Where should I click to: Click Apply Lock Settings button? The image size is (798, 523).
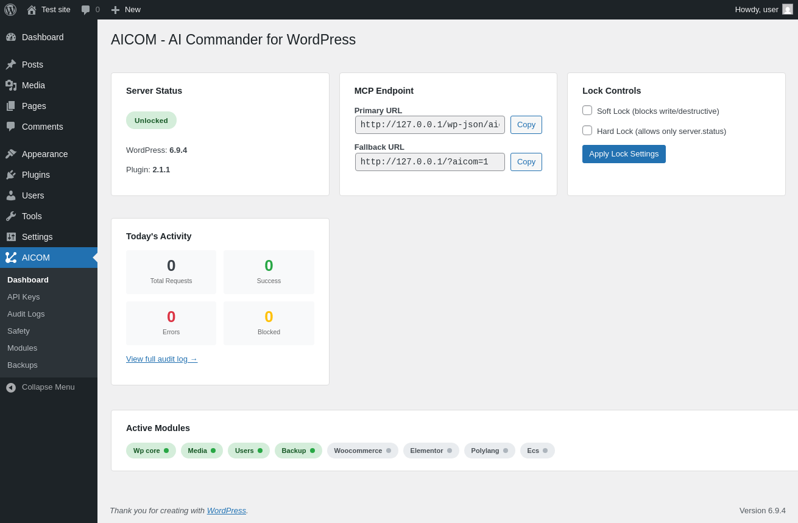click(624, 154)
